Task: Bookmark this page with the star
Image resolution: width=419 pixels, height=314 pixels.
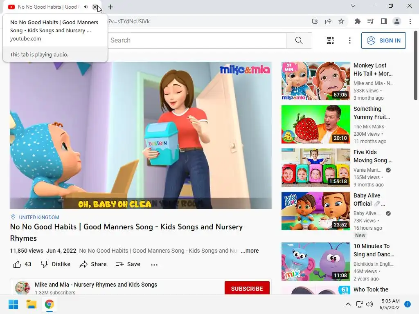Action: click(341, 21)
